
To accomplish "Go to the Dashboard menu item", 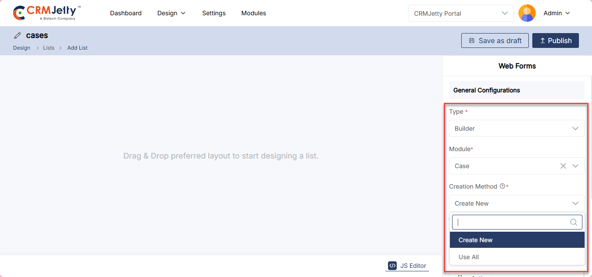I will click(x=126, y=13).
